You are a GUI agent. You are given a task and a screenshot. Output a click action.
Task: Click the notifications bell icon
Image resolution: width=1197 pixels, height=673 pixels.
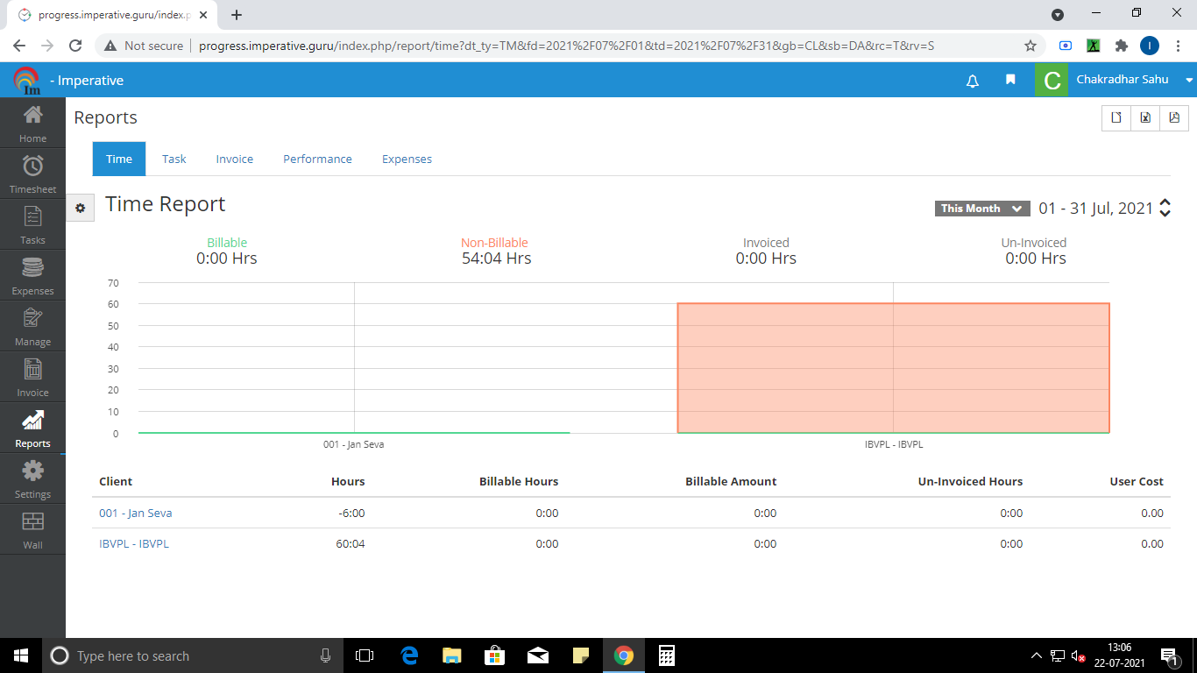pos(972,81)
